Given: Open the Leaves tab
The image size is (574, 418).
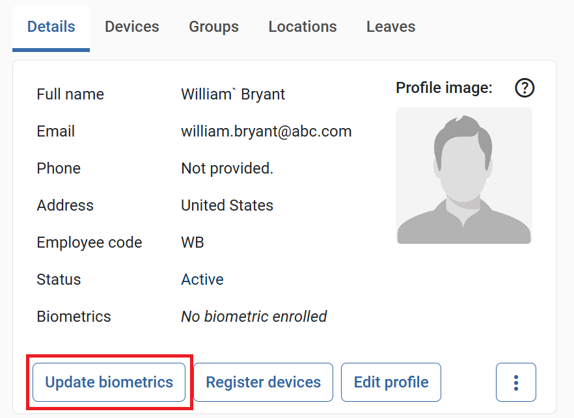Looking at the screenshot, I should [x=390, y=26].
